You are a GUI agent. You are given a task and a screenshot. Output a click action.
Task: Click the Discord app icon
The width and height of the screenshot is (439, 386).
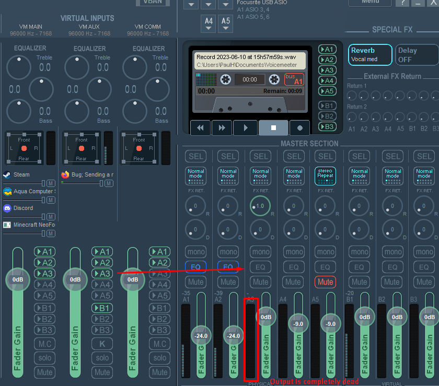pos(7,208)
